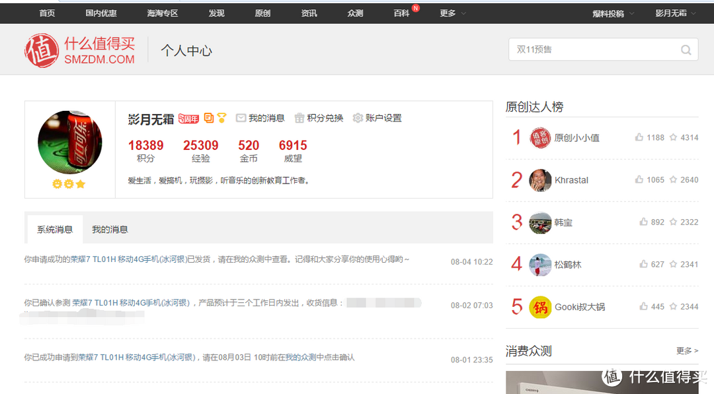Click the SMZDM red logo icon
Viewport: 714px width, 394px height.
pyautogui.click(x=42, y=50)
